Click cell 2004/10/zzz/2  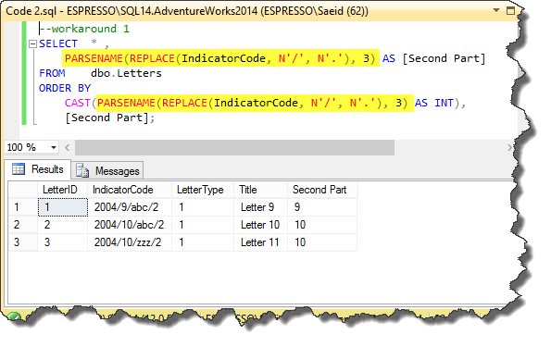130,242
